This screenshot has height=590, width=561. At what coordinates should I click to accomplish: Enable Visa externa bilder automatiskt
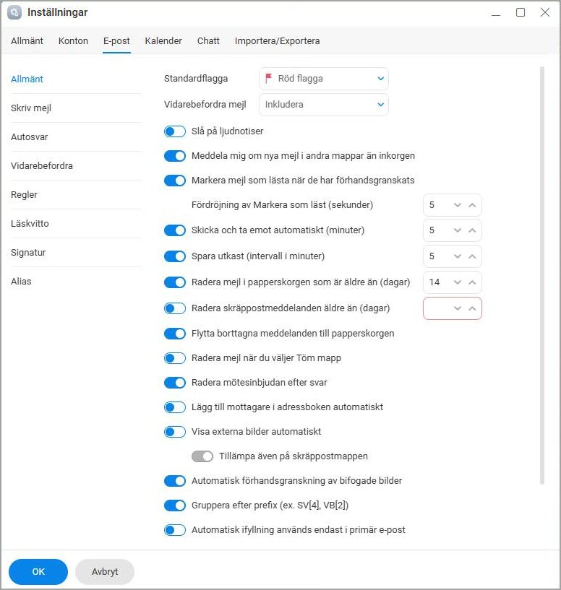click(x=175, y=432)
